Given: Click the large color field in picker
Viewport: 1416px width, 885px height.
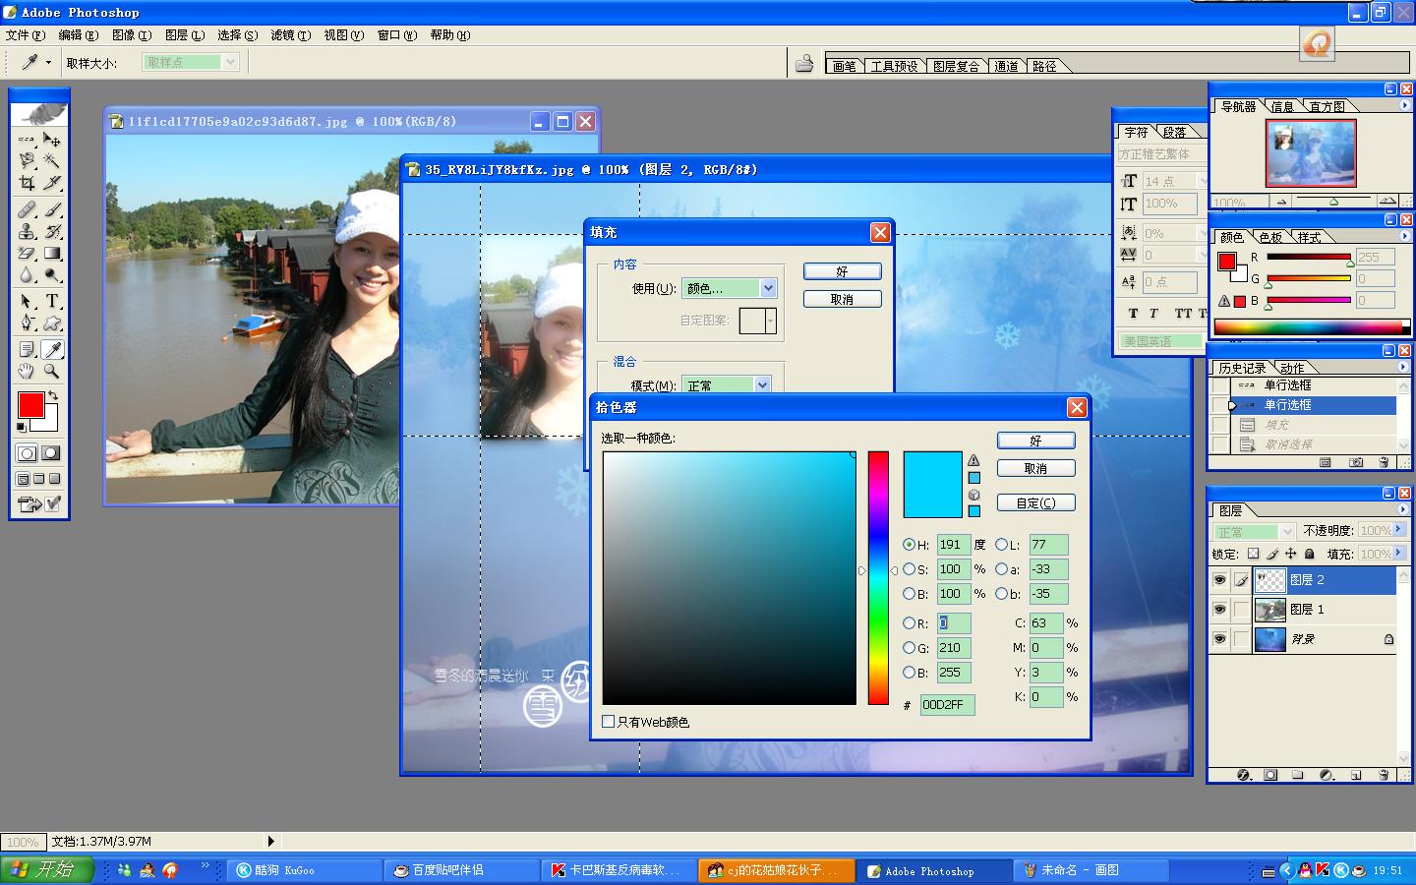Looking at the screenshot, I should coord(729,578).
